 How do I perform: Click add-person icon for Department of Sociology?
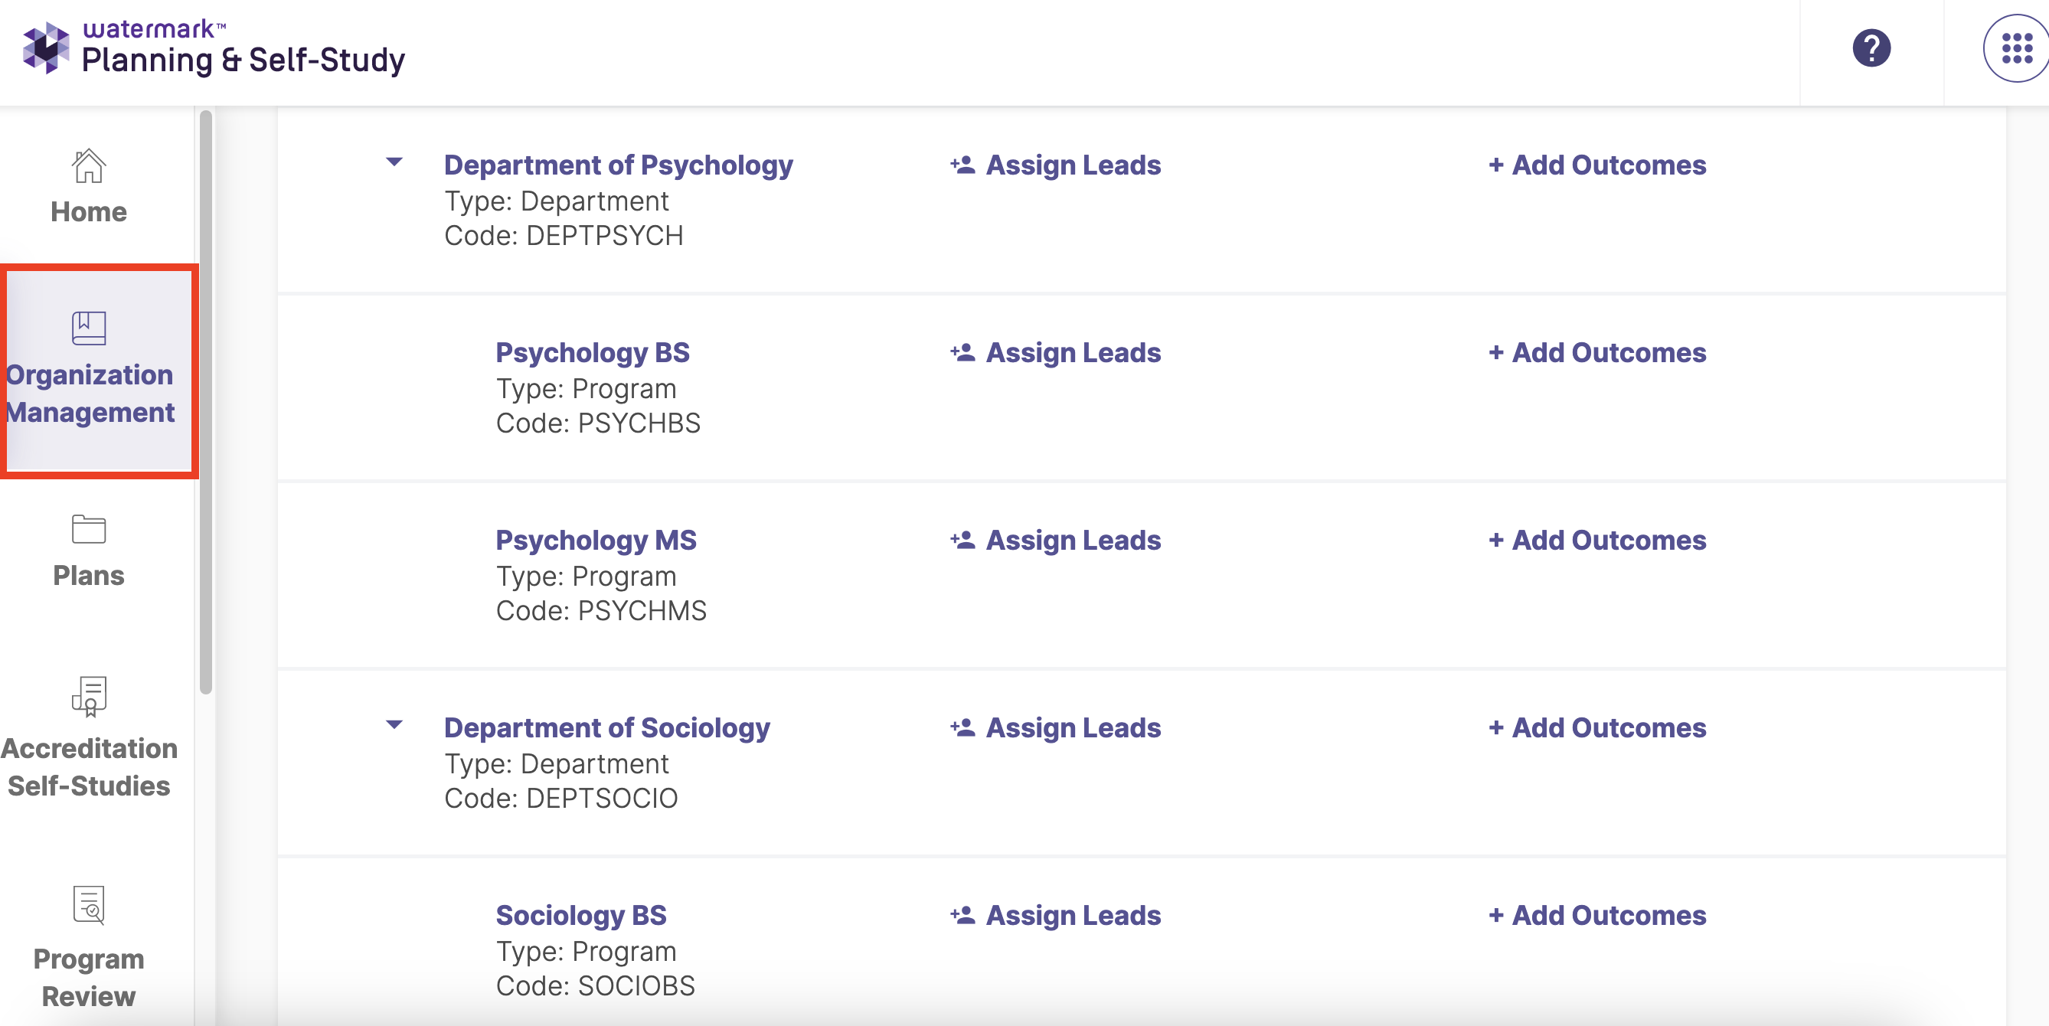click(x=962, y=727)
